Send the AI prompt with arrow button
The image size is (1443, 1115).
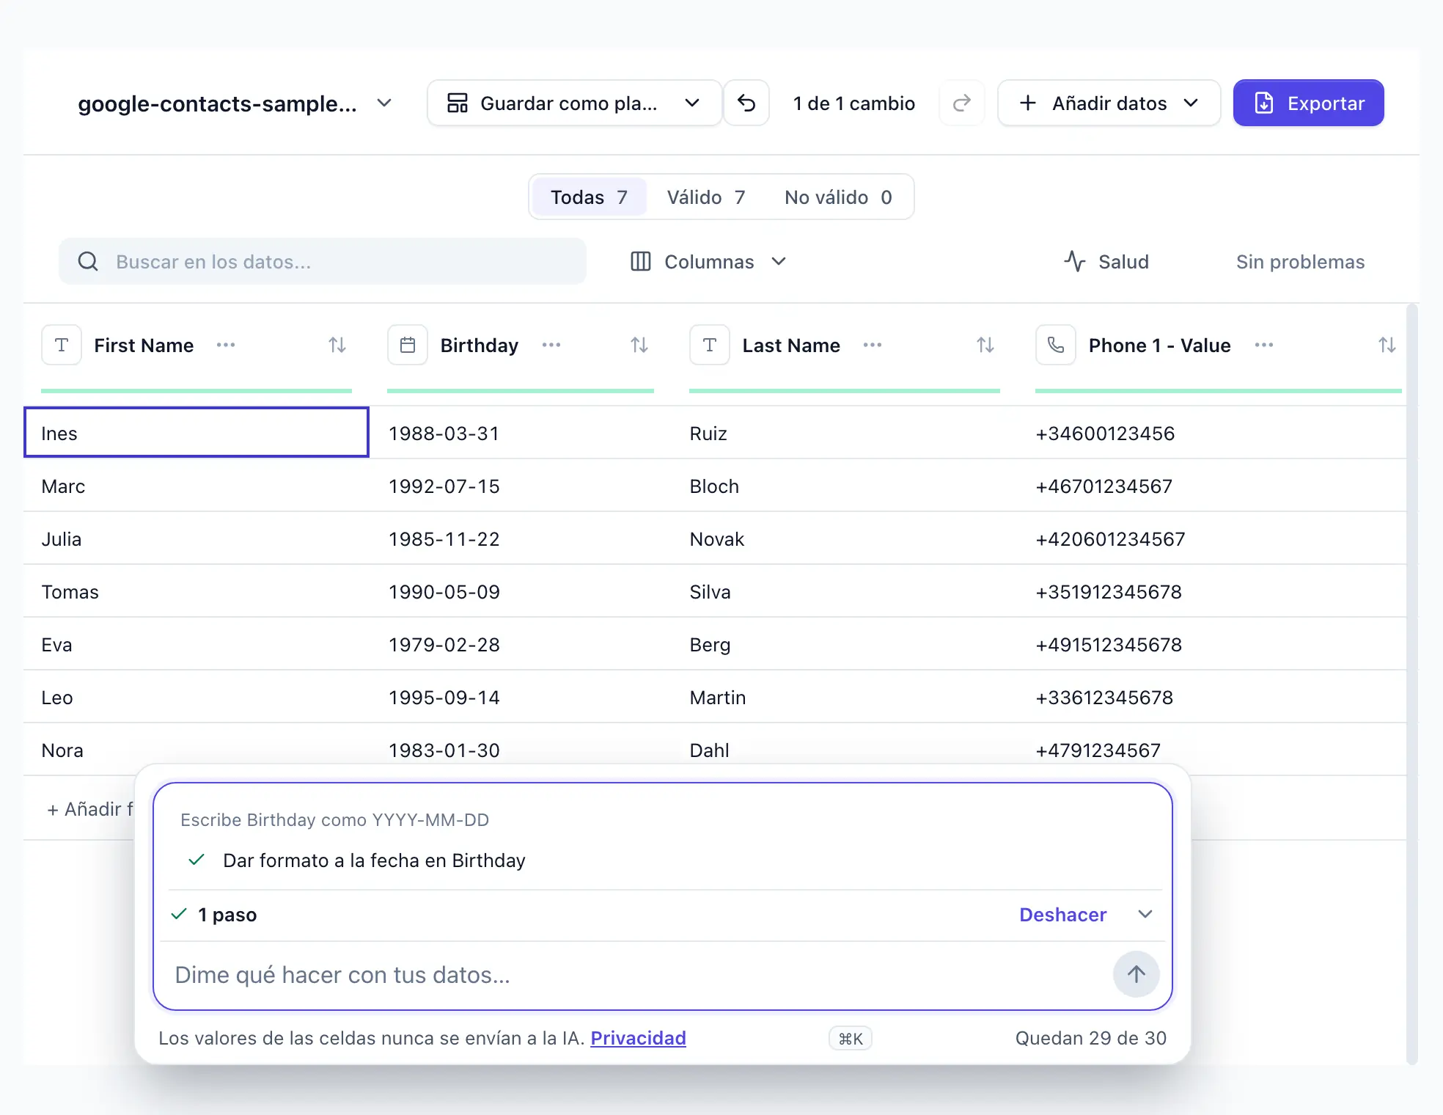point(1137,974)
